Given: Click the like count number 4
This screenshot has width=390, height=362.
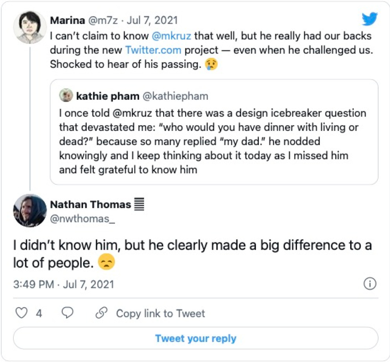Looking at the screenshot, I should (39, 314).
